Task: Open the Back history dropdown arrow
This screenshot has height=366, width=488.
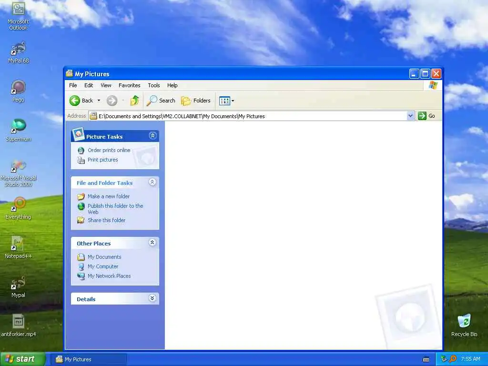Action: coord(99,101)
